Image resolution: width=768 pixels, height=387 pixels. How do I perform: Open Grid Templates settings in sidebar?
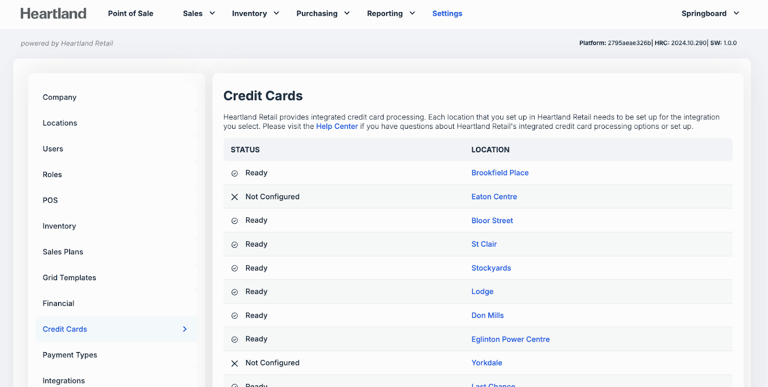(70, 278)
